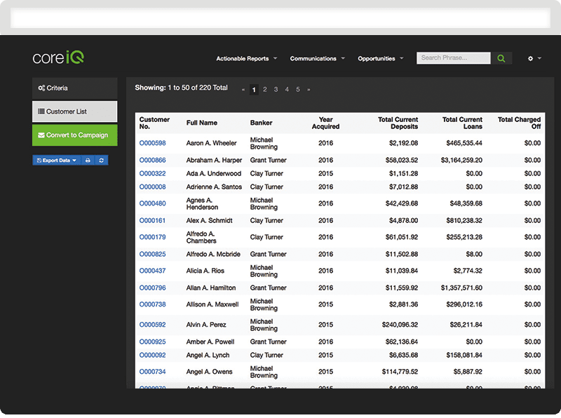The height and width of the screenshot is (418, 561).
Task: Select current page 1
Action: [x=254, y=90]
